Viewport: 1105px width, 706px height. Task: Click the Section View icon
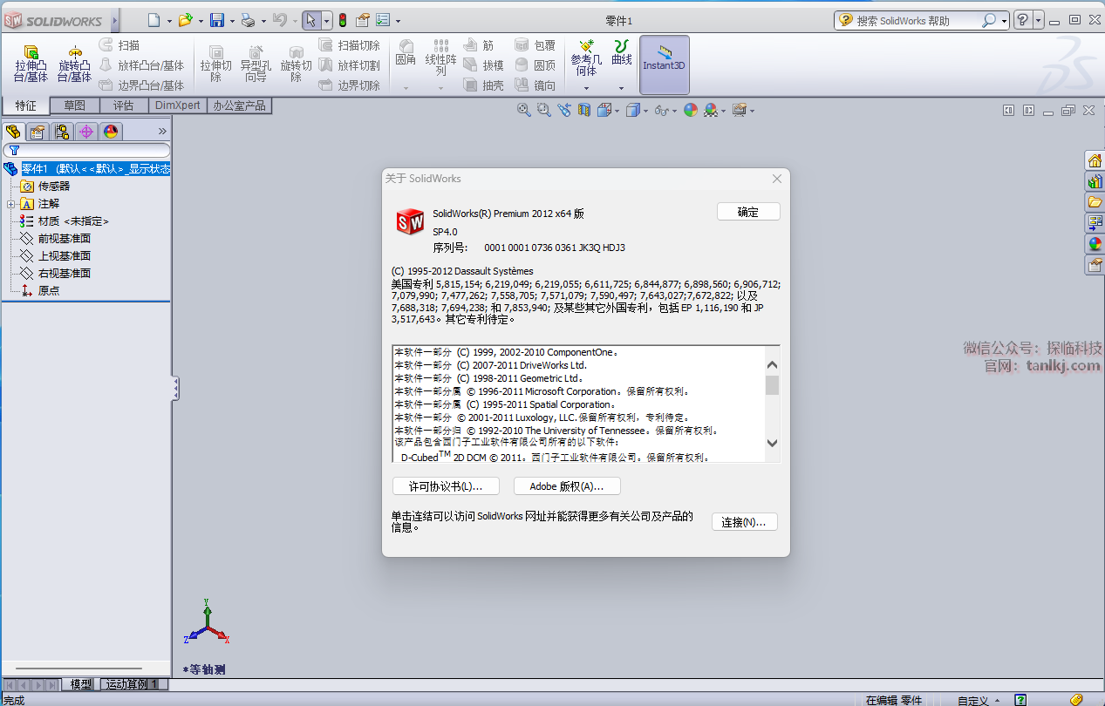[584, 110]
